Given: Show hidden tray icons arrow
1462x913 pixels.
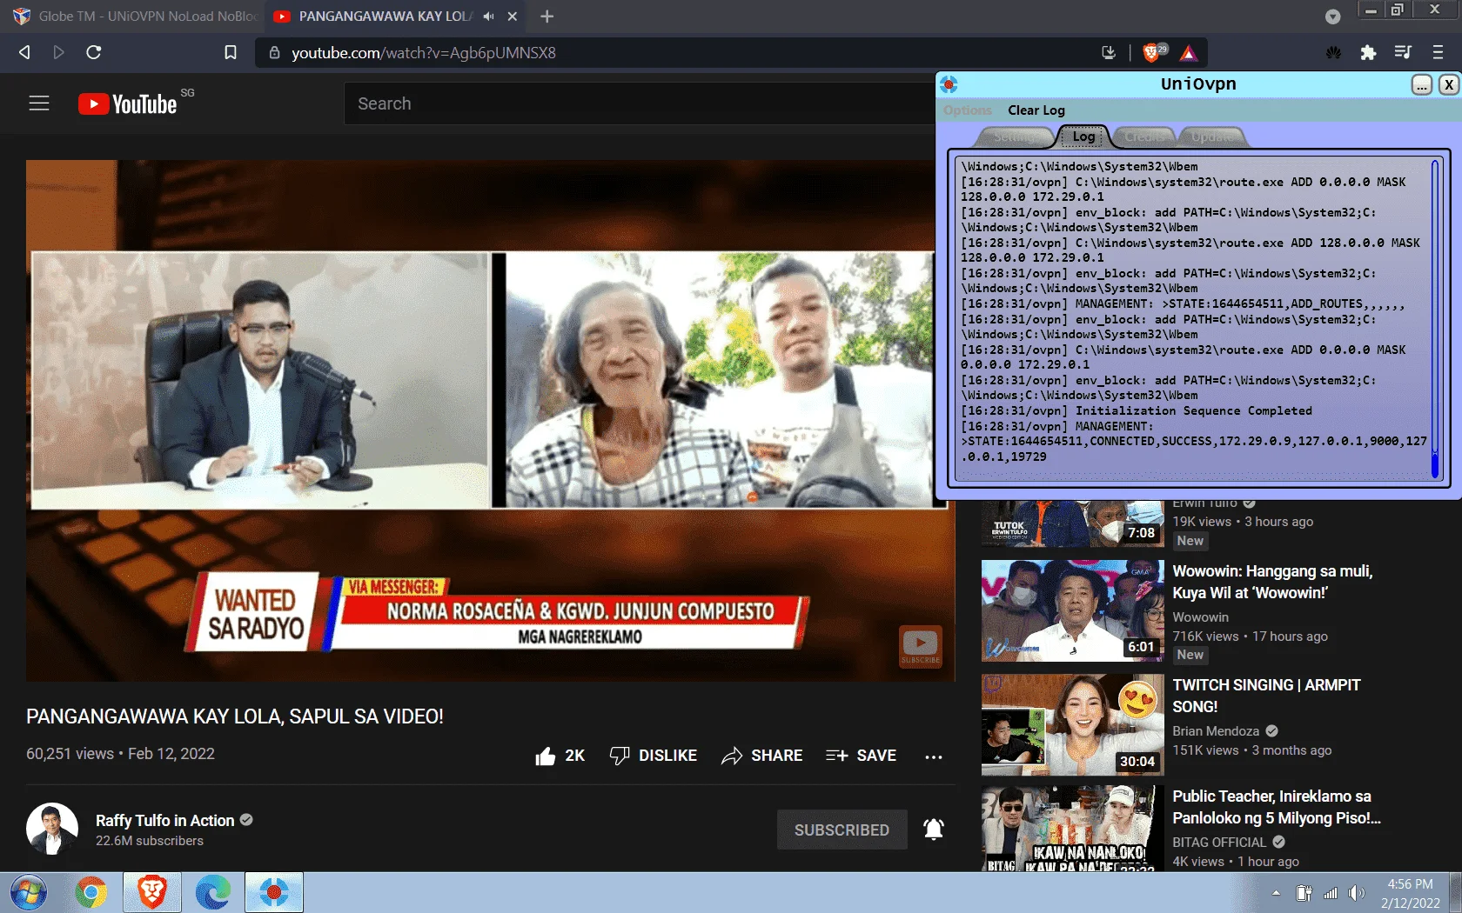Looking at the screenshot, I should click(x=1276, y=893).
